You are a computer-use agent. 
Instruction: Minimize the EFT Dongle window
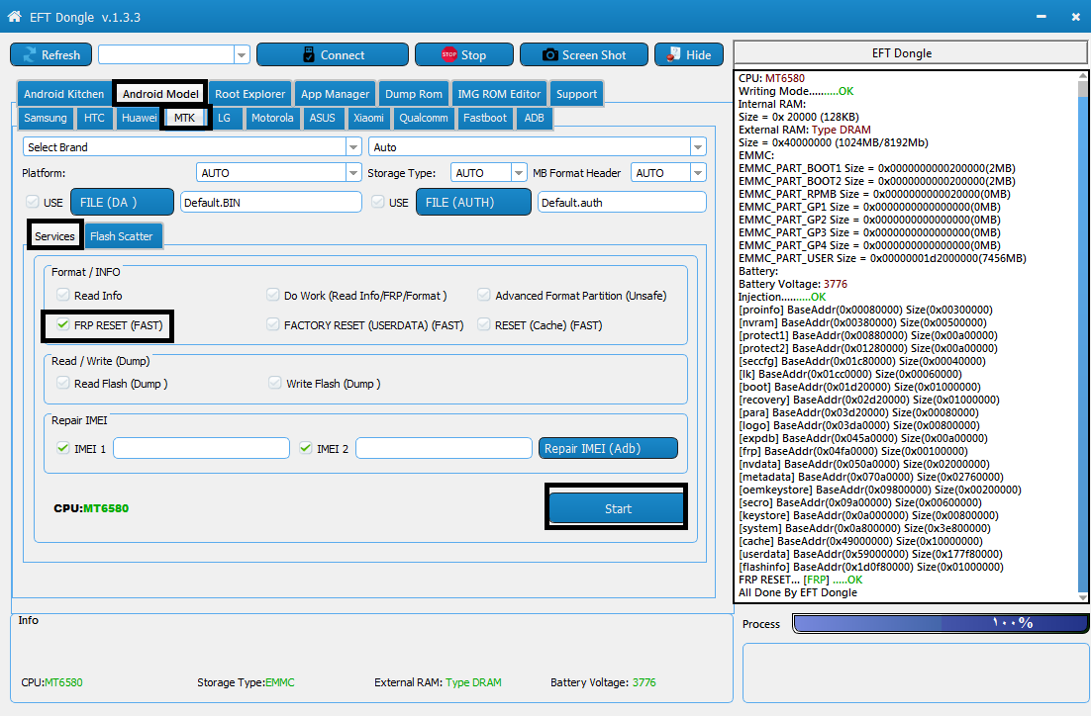pos(1041,17)
